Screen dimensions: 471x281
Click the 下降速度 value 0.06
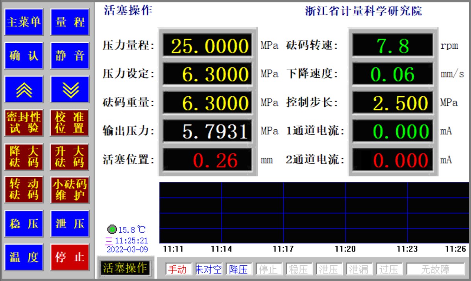(393, 74)
